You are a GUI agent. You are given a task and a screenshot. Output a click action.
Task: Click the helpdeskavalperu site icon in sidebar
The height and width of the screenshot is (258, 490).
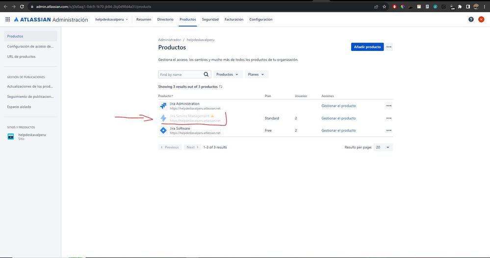(x=11, y=137)
